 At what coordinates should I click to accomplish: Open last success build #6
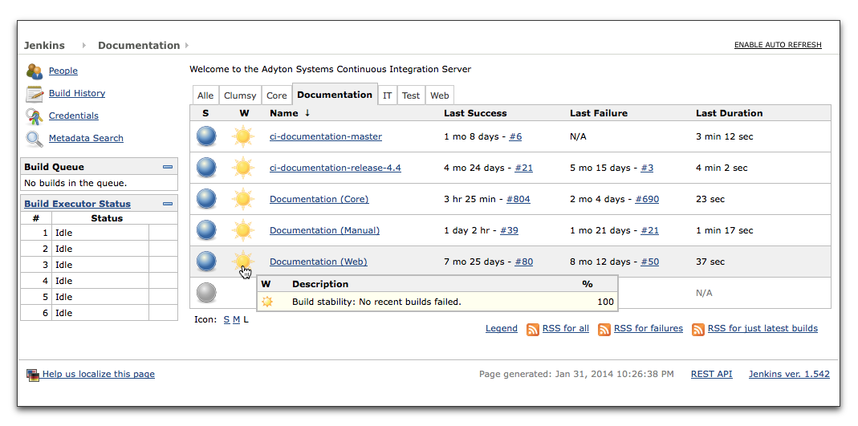click(x=515, y=136)
